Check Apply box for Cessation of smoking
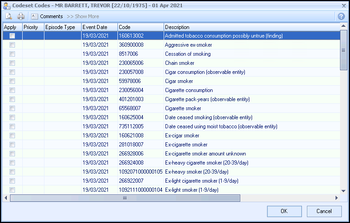The image size is (350, 223). pos(12,54)
